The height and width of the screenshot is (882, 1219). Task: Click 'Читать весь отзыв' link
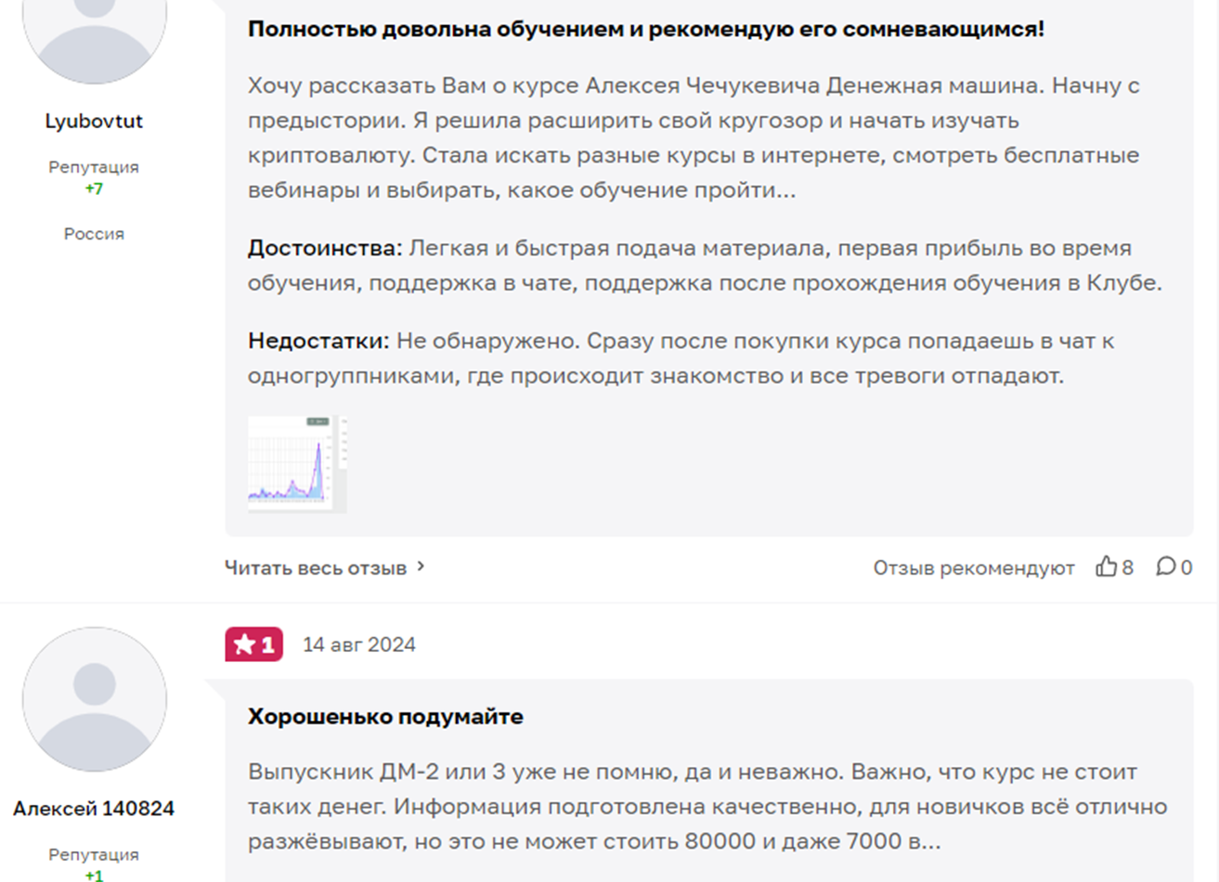316,567
